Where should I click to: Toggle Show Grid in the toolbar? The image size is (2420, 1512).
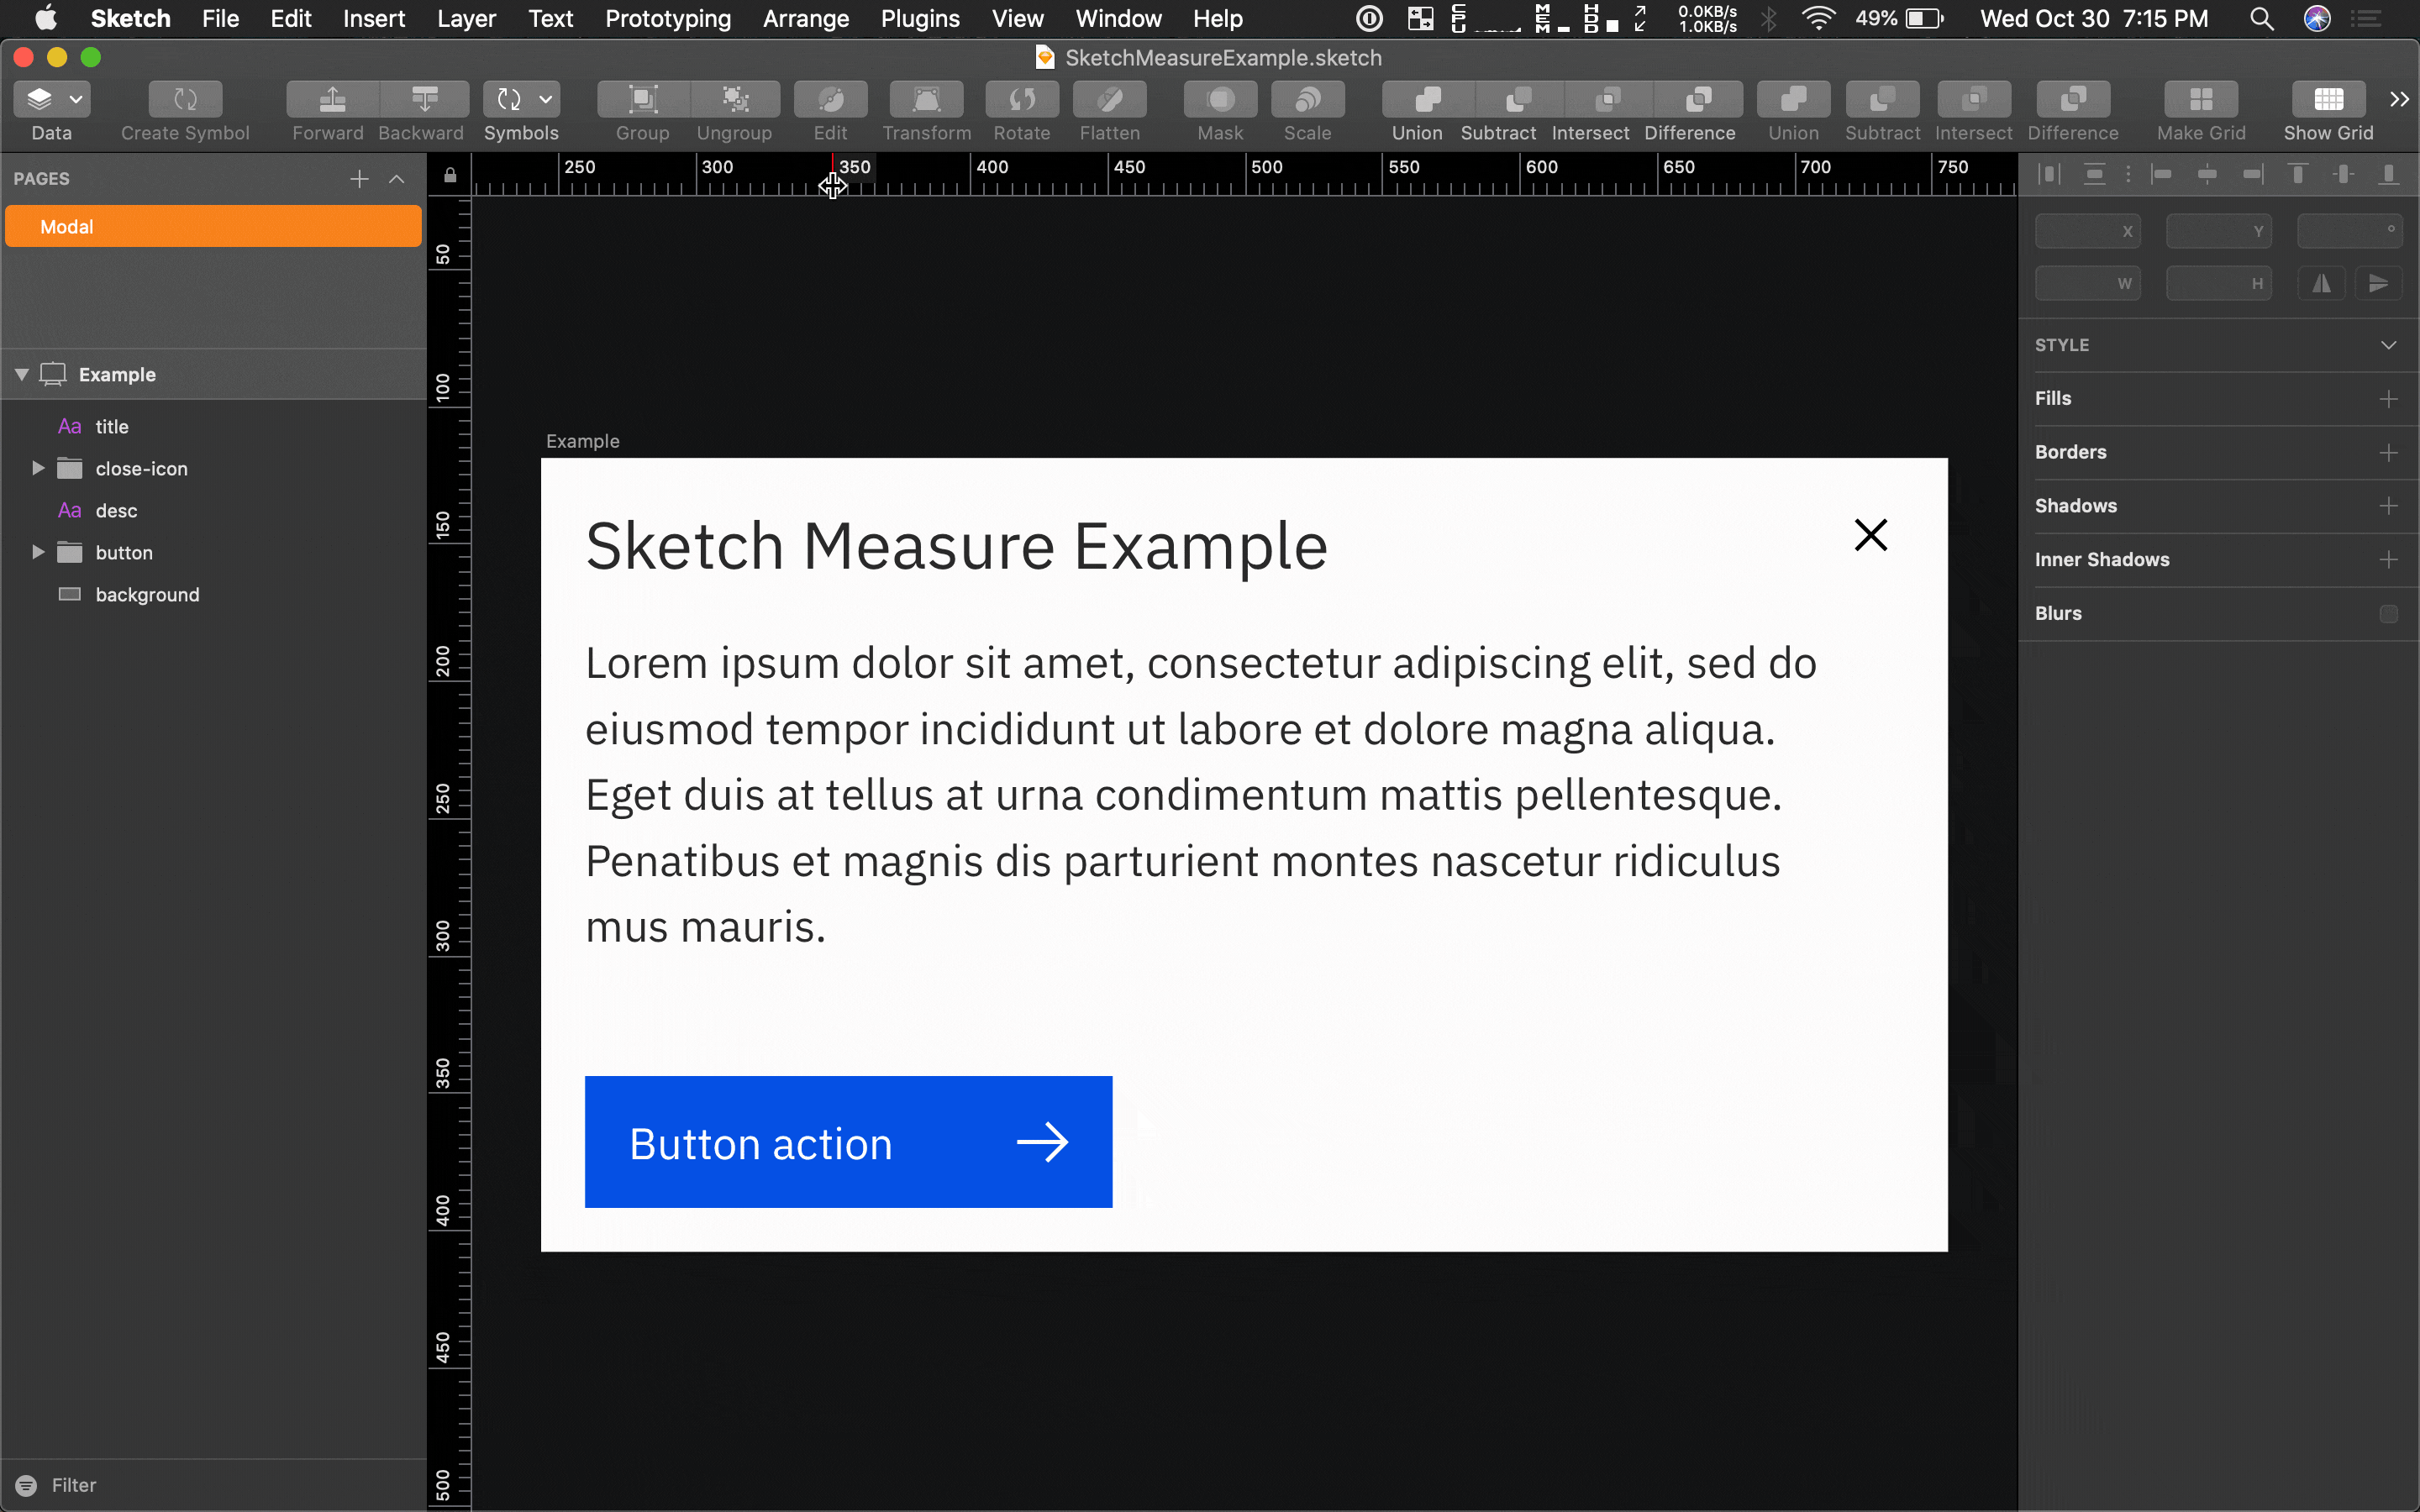2329,99
